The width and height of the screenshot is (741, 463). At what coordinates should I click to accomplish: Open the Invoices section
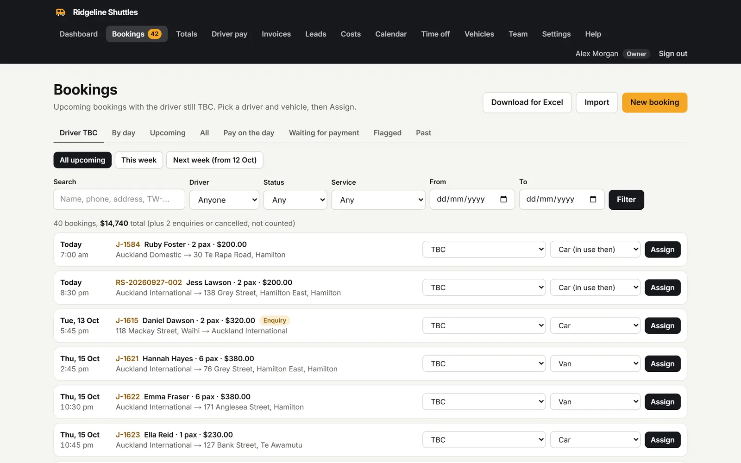click(276, 34)
